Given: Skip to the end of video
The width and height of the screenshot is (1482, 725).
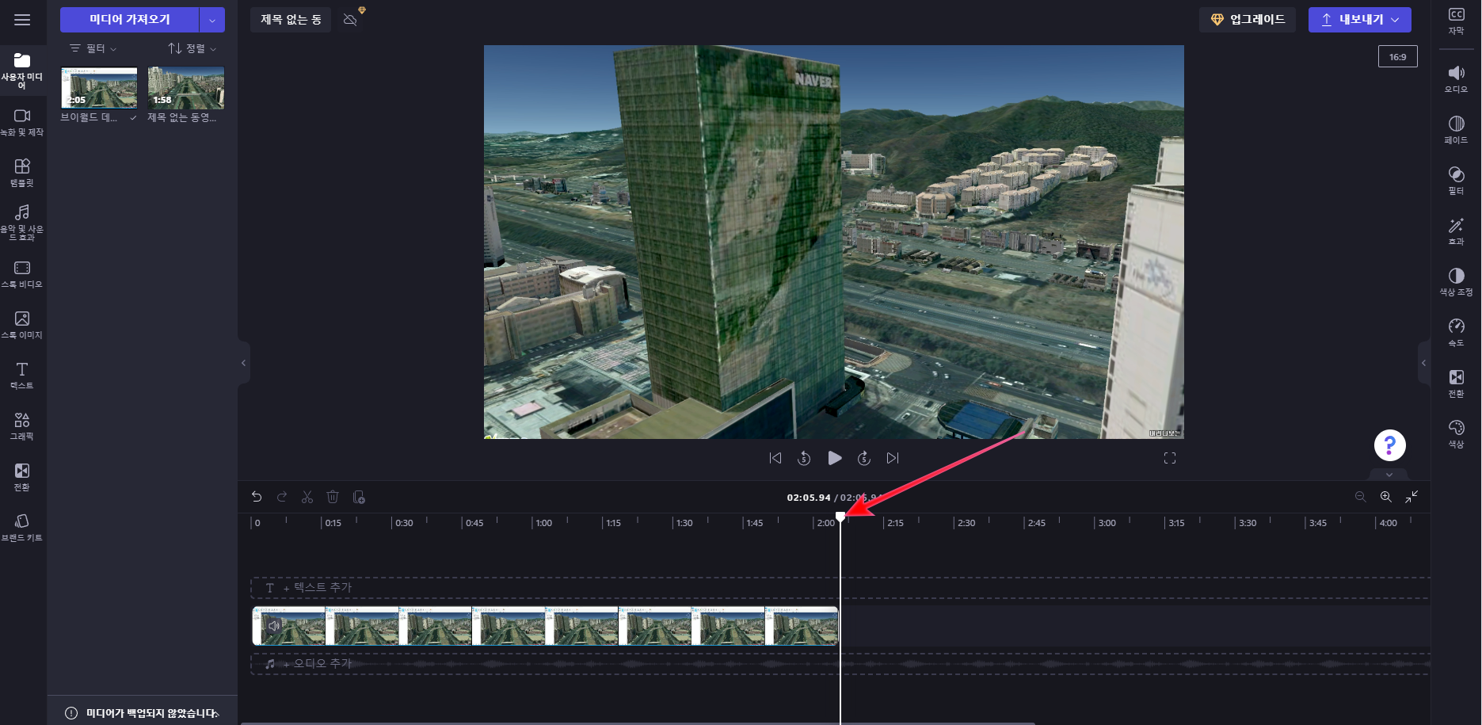Looking at the screenshot, I should pyautogui.click(x=893, y=458).
